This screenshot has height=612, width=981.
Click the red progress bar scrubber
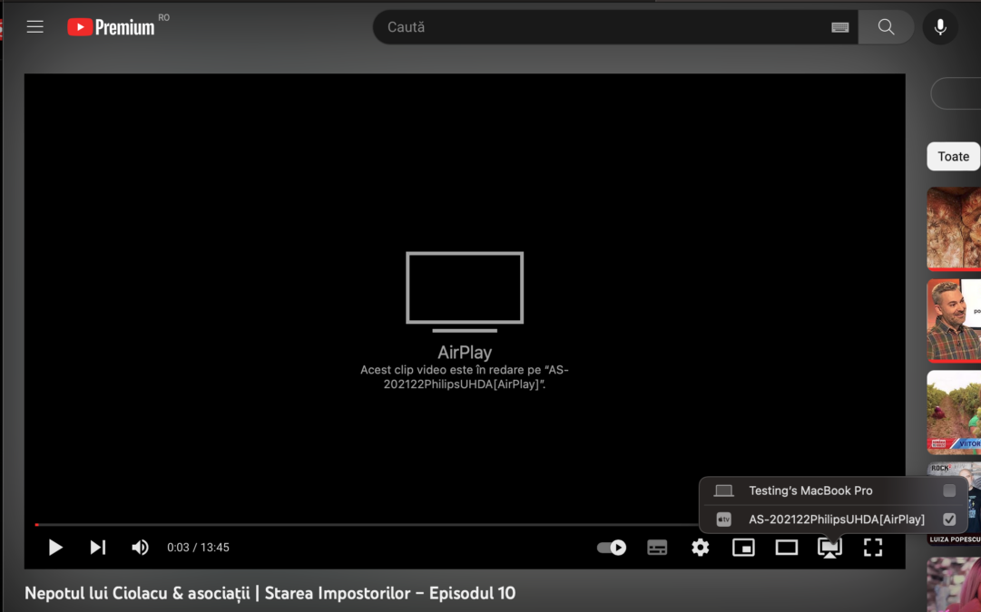click(37, 524)
